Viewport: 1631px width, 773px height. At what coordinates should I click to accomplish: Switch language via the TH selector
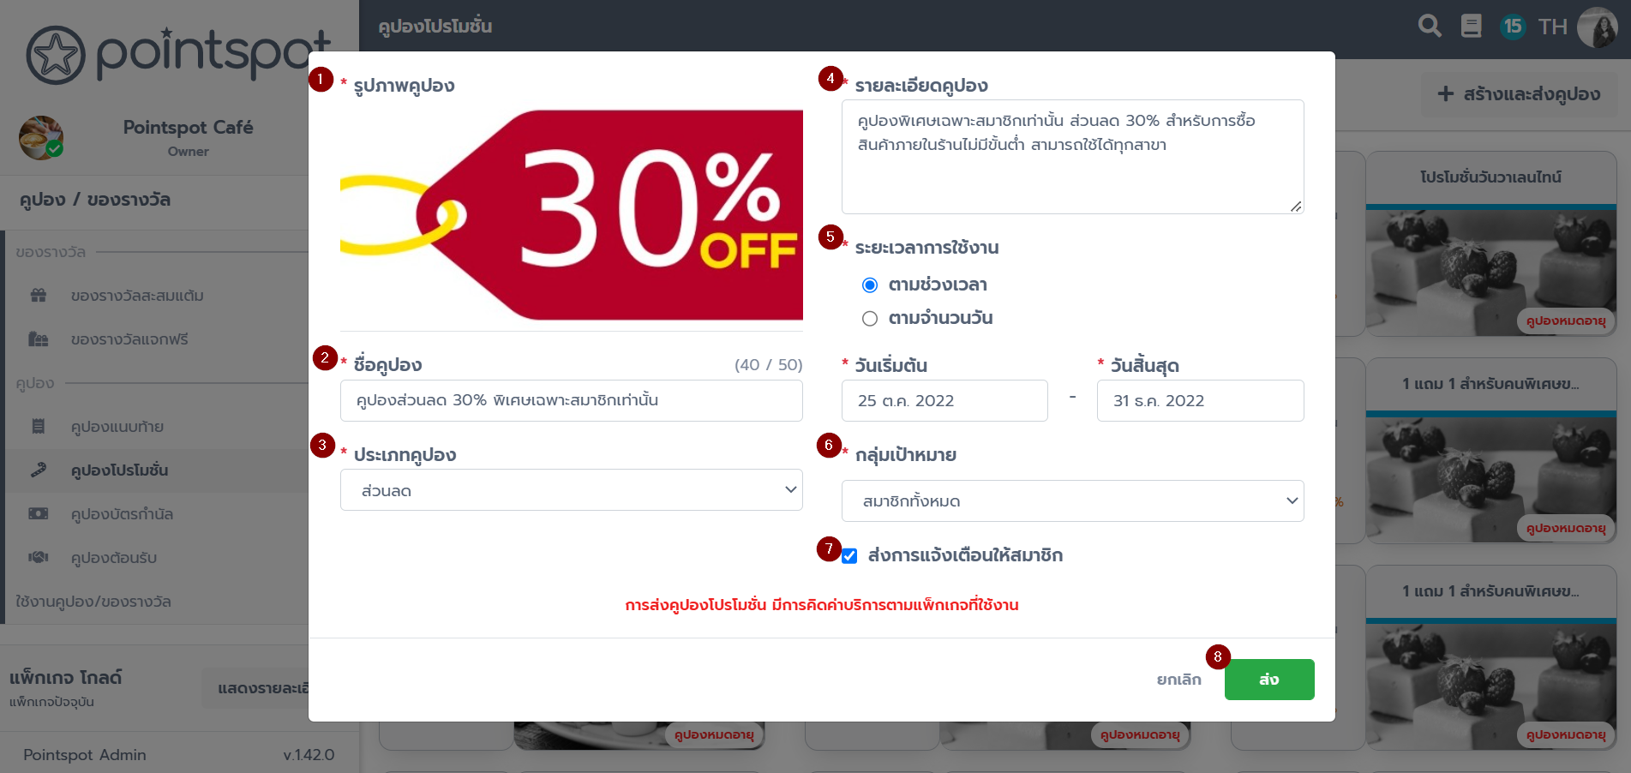coord(1552,27)
